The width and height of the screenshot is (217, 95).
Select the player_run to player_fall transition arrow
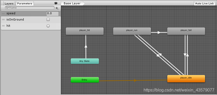[159, 33]
